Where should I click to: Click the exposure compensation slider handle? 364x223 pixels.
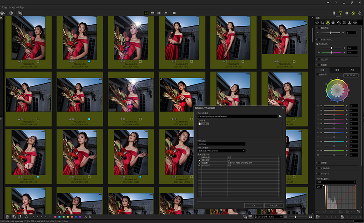pyautogui.click(x=330, y=33)
